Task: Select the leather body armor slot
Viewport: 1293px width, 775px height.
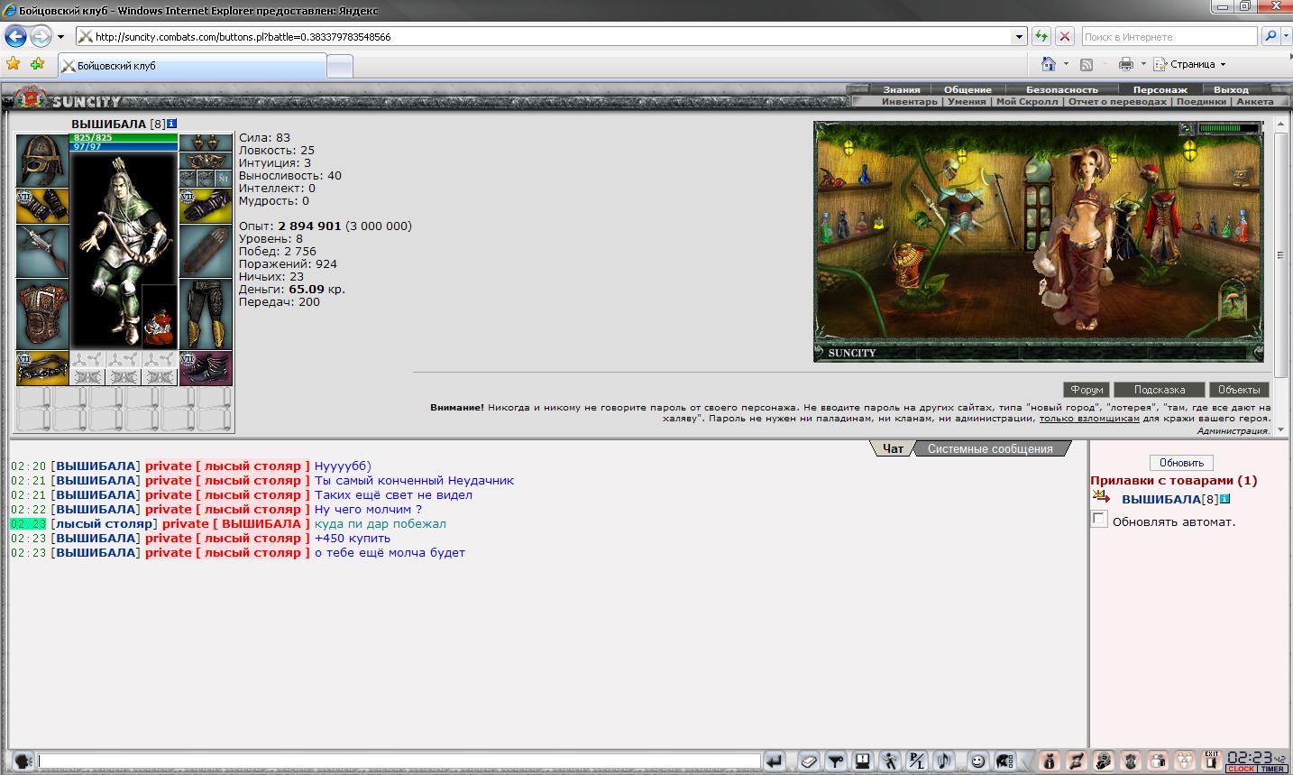Action: click(42, 314)
